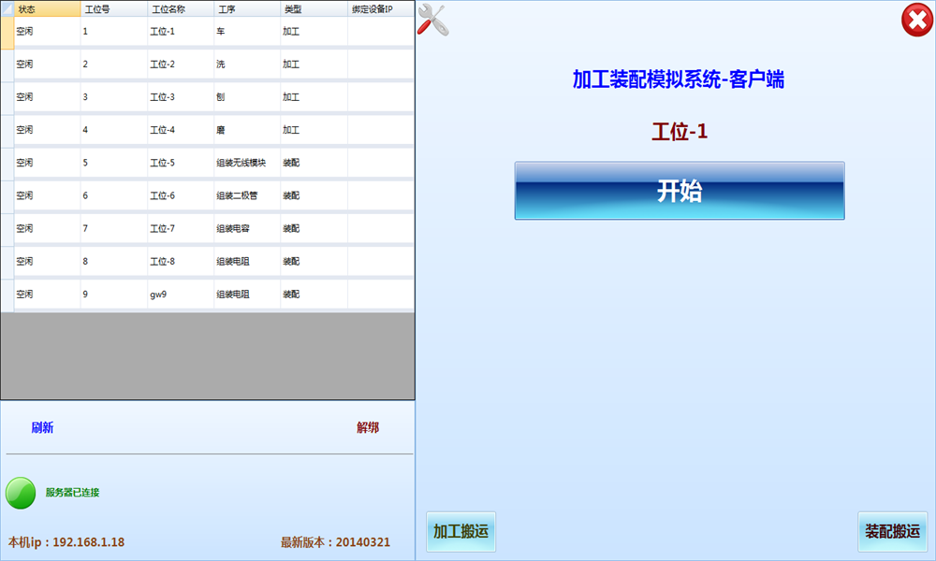Click the 空闲 status in row 9
Screen dimensions: 936x561
click(x=47, y=294)
